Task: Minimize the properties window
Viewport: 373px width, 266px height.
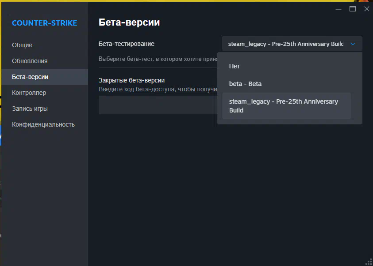Action: click(x=338, y=9)
